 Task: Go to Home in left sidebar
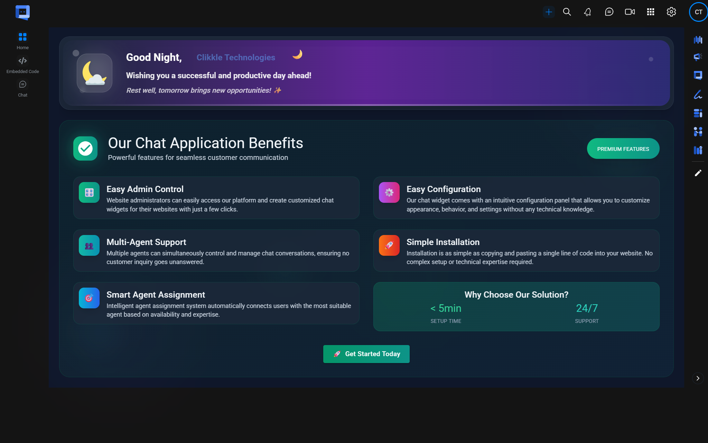pos(22,40)
